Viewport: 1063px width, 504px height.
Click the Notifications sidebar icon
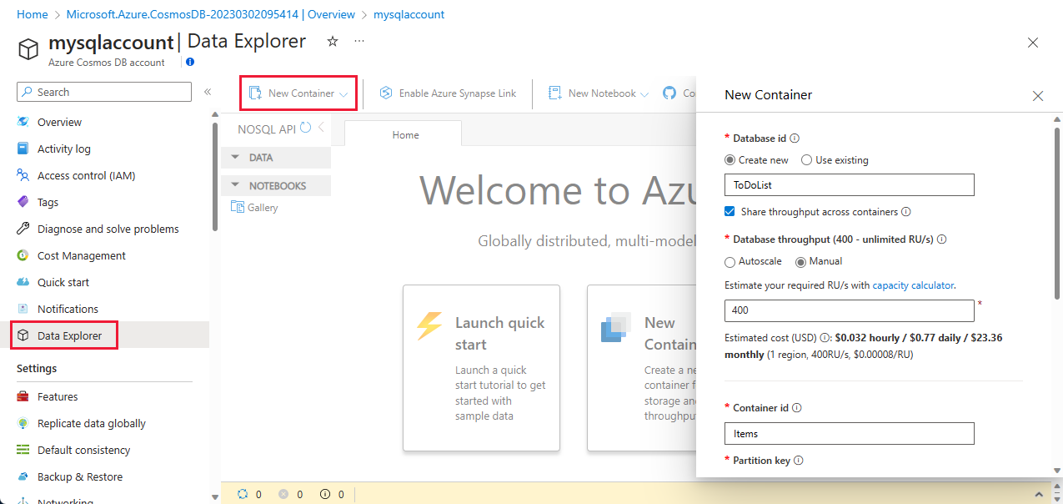pyautogui.click(x=23, y=309)
